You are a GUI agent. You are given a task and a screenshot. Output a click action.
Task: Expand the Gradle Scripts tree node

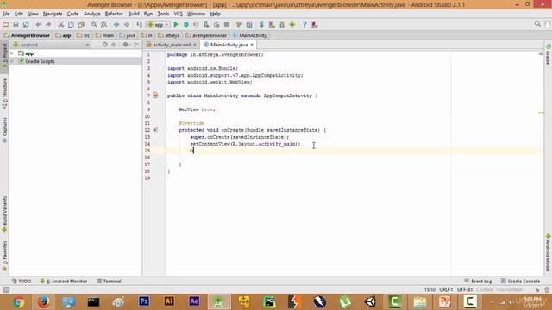coord(12,61)
